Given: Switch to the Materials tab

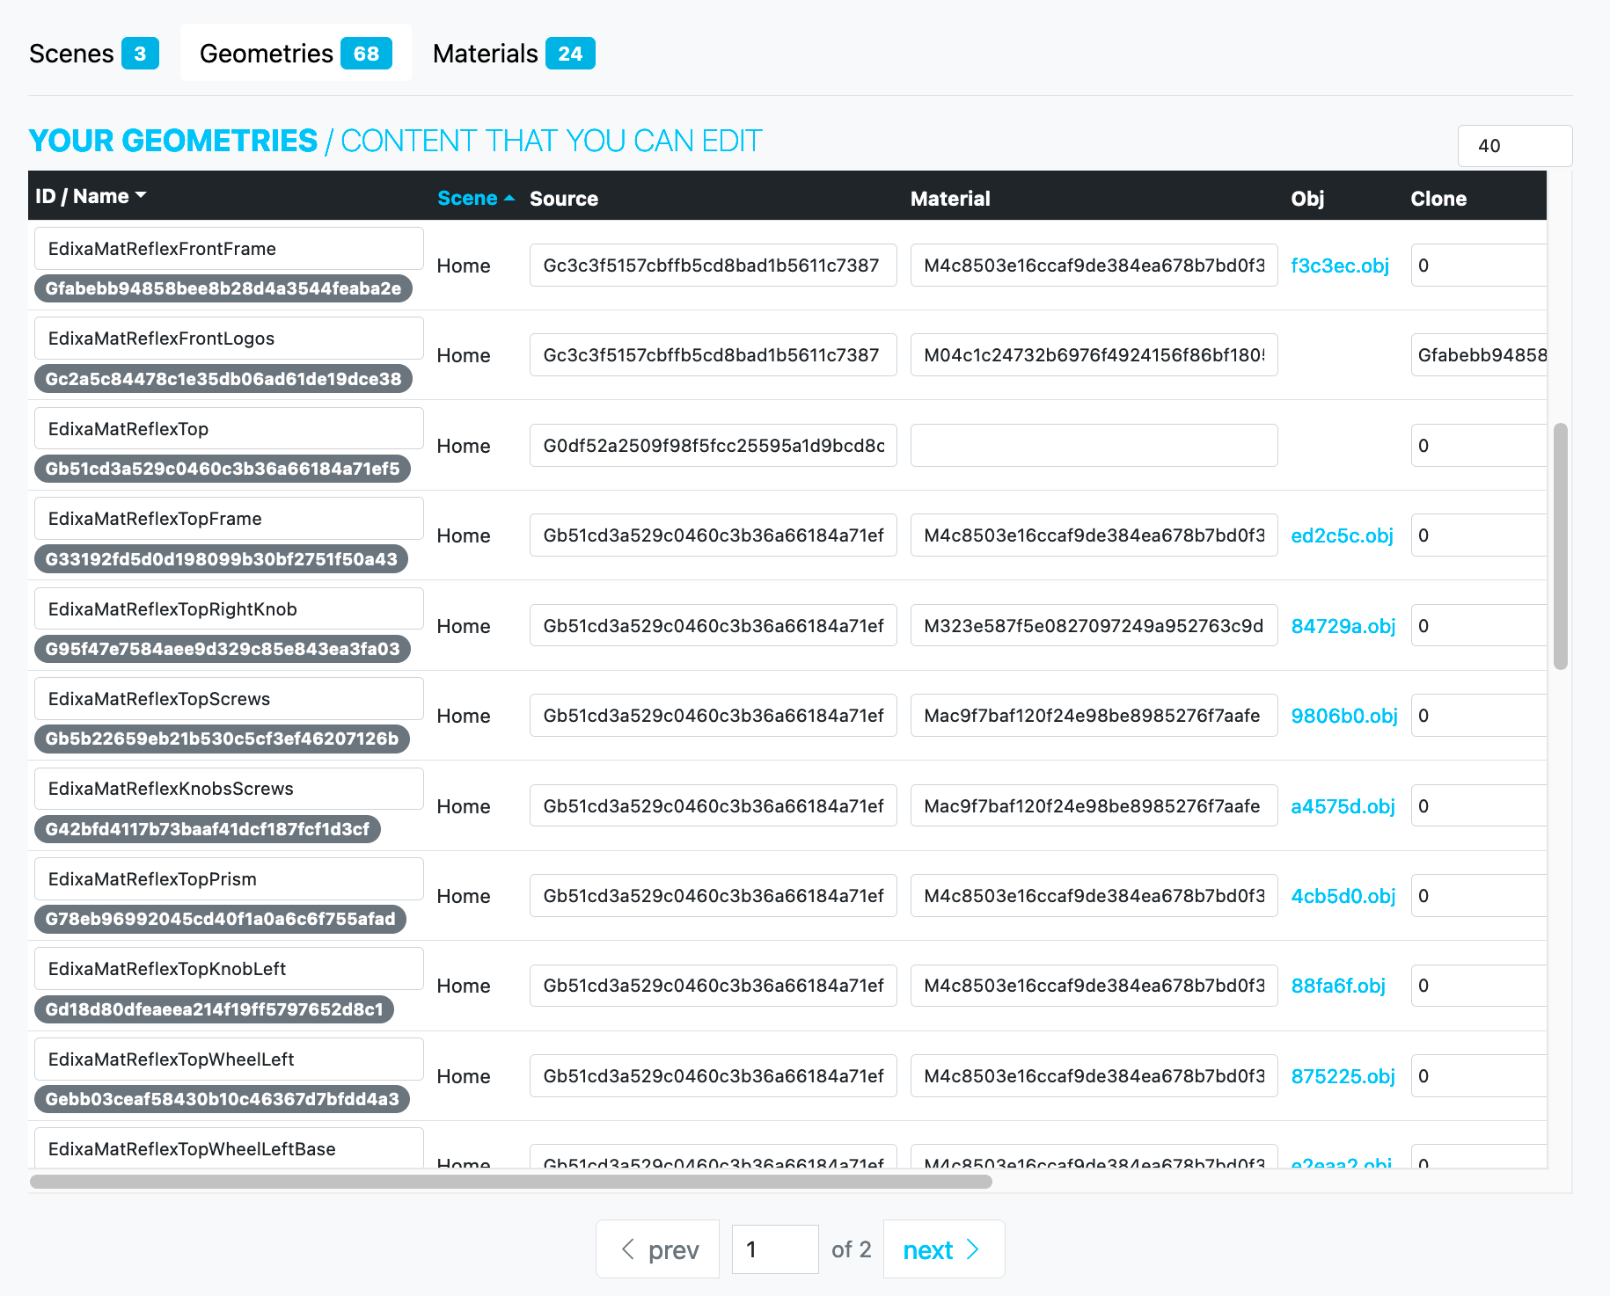Looking at the screenshot, I should tap(513, 54).
